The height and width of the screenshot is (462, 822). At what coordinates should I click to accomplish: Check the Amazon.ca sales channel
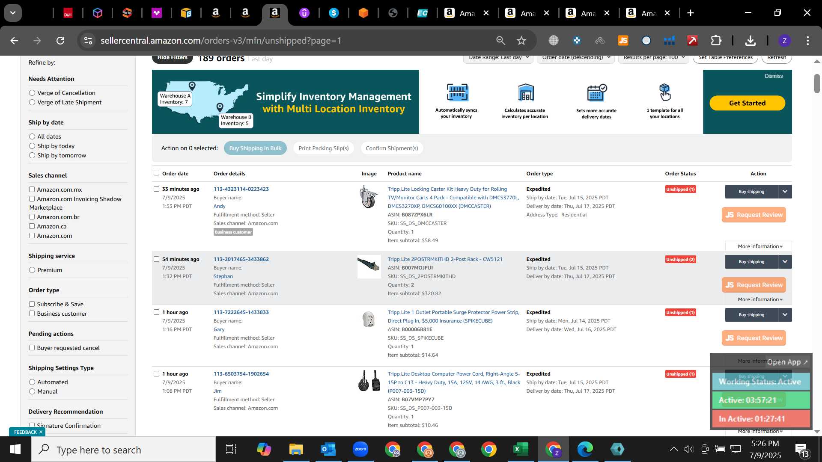click(x=32, y=226)
